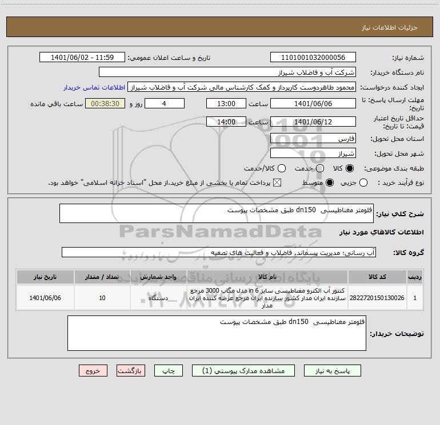Select the خدمت radio button

(x=320, y=168)
